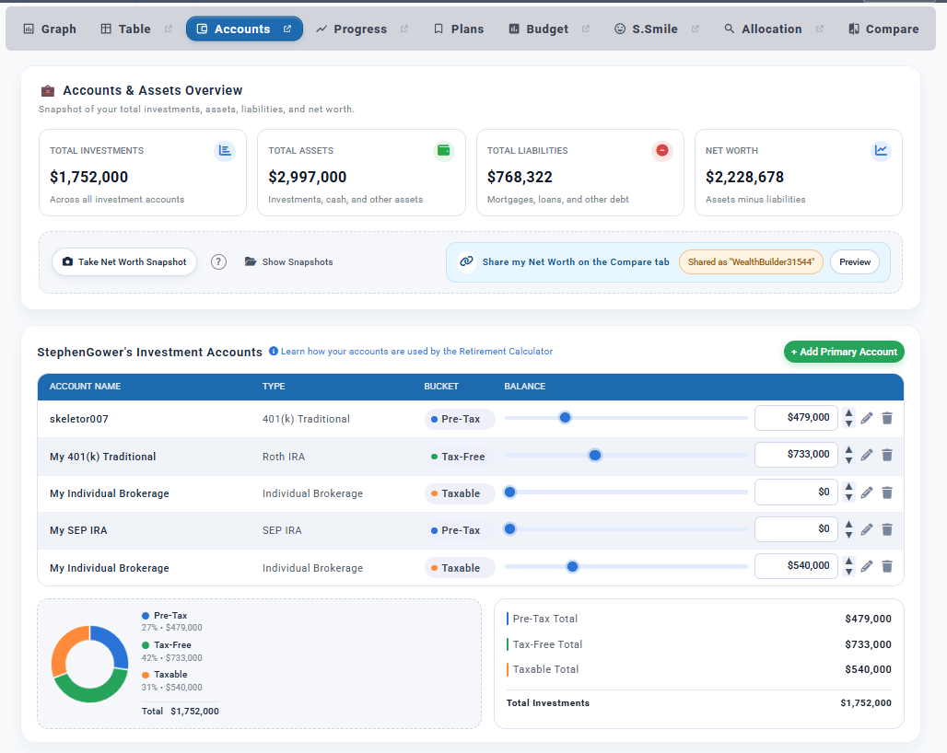
Task: Take a Net Worth Snapshot
Action: (124, 262)
